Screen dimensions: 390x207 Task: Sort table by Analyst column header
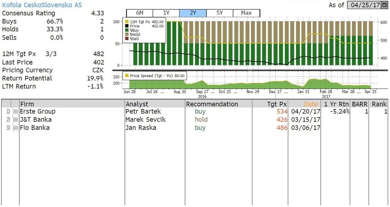[x=155, y=104]
